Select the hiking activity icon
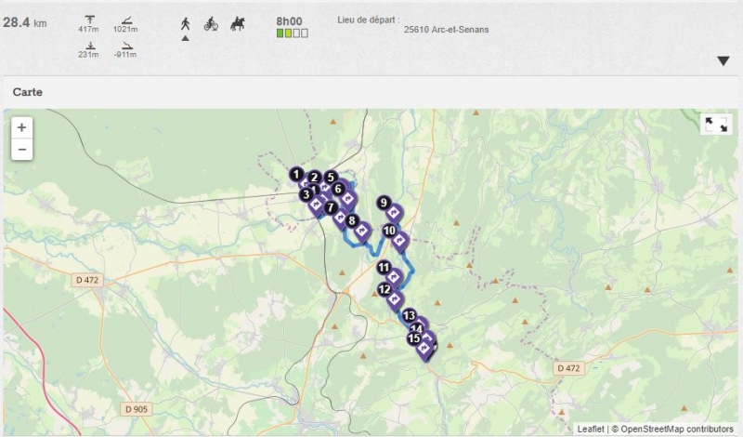 (x=186, y=23)
